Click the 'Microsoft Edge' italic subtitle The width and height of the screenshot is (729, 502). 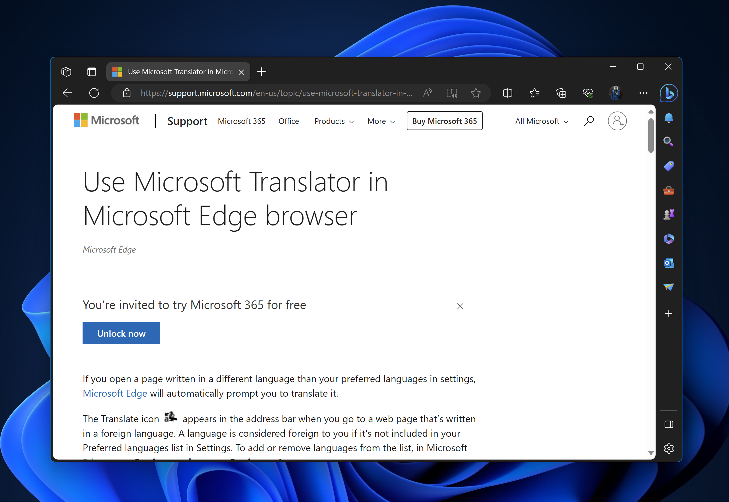[109, 250]
